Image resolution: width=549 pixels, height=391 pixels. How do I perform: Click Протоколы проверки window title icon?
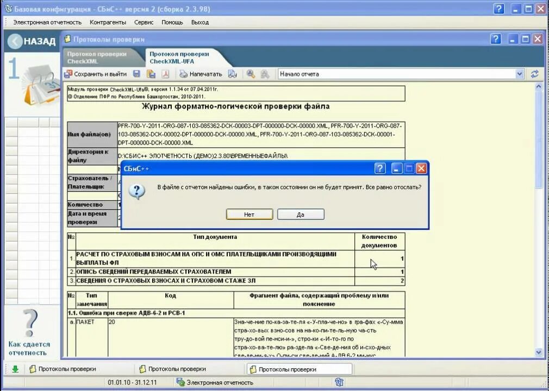[67, 39]
